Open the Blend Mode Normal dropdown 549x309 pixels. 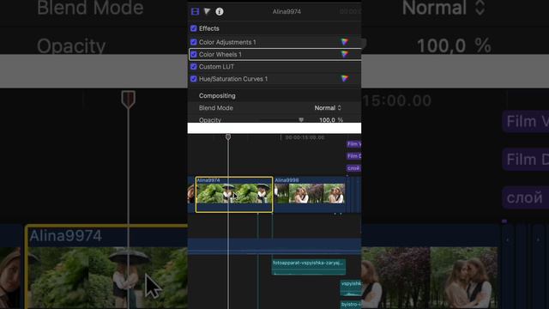tap(328, 108)
